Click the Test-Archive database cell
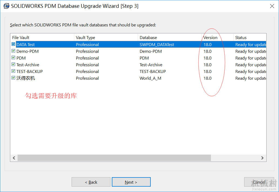 151,65
